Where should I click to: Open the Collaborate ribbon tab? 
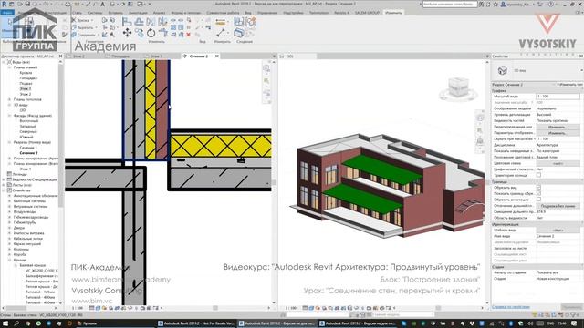[x=223, y=13]
